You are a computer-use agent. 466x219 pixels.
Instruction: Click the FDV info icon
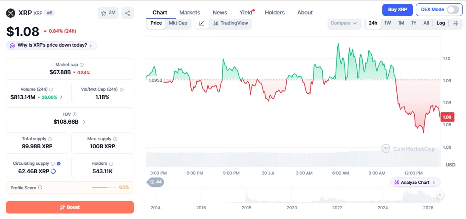tap(74, 114)
